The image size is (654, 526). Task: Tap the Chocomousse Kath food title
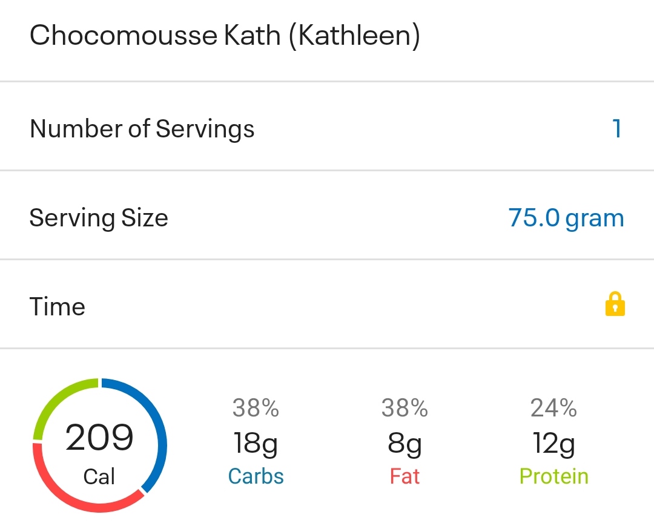(x=225, y=36)
